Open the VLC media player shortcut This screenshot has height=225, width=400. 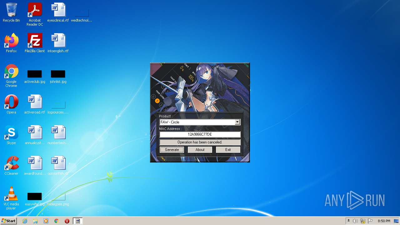point(11,198)
